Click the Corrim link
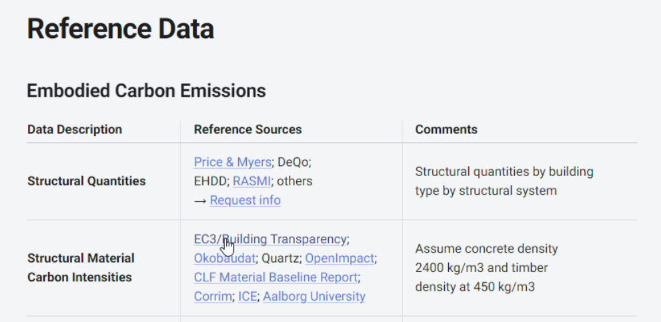 pyautogui.click(x=212, y=296)
